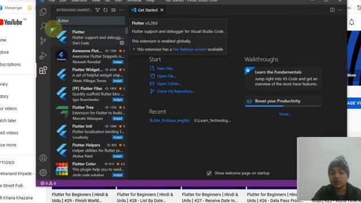Click More walkthroughs link

click(x=285, y=114)
